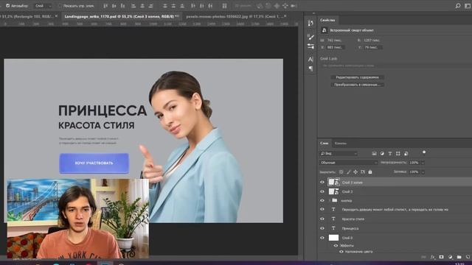This screenshot has height=265, width=472.
Task: Filter layers by shape layers icon
Action: (x=398, y=154)
